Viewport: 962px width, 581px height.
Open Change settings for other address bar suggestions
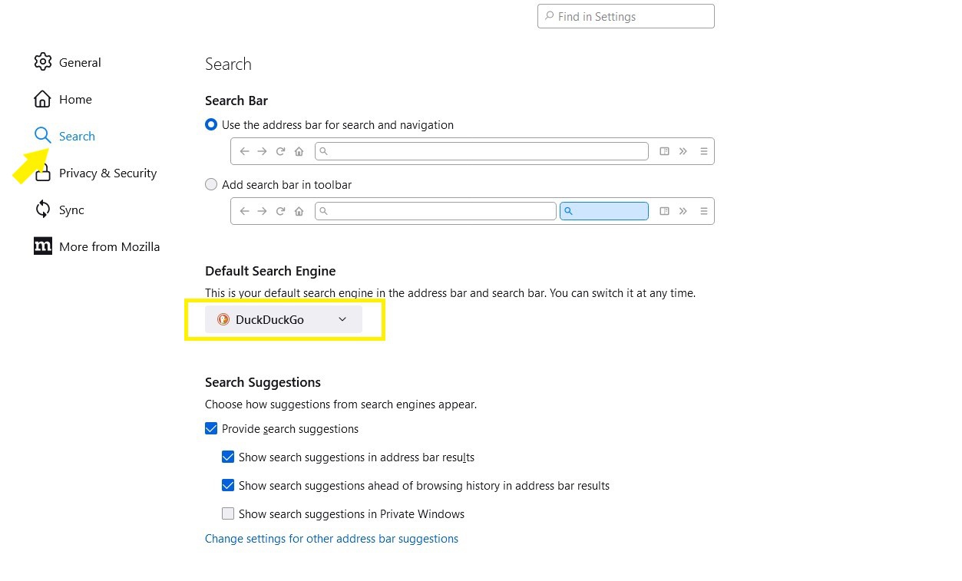[x=332, y=539]
